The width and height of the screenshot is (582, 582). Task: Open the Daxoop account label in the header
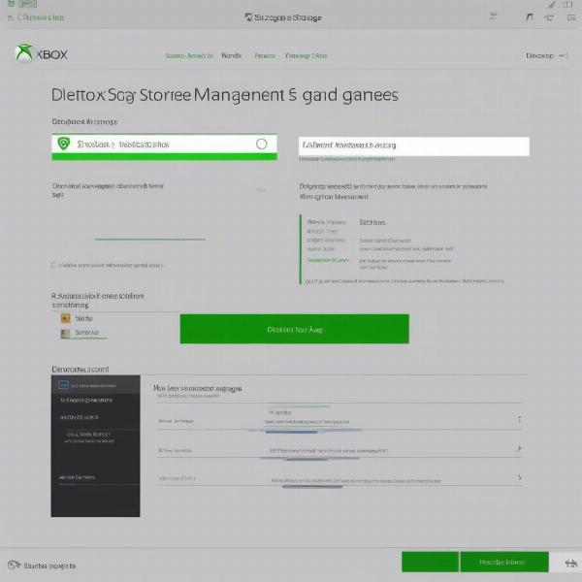[539, 55]
